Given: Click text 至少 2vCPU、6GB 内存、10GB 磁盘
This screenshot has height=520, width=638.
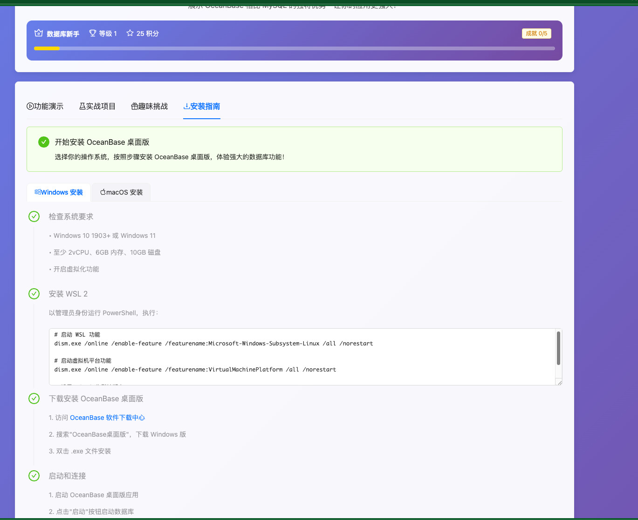Looking at the screenshot, I should pyautogui.click(x=107, y=252).
